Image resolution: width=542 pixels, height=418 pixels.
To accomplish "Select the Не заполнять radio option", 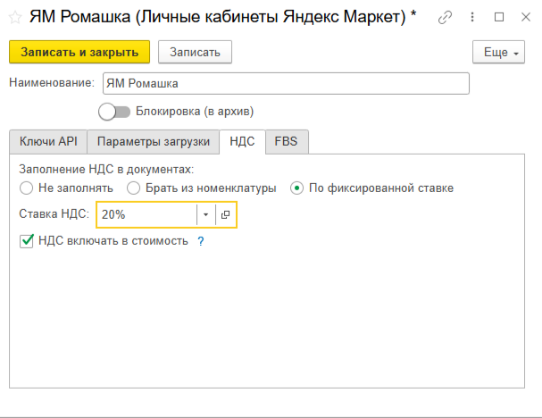I will (26, 188).
